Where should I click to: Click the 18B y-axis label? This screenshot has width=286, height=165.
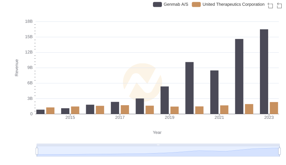pyautogui.click(x=29, y=21)
